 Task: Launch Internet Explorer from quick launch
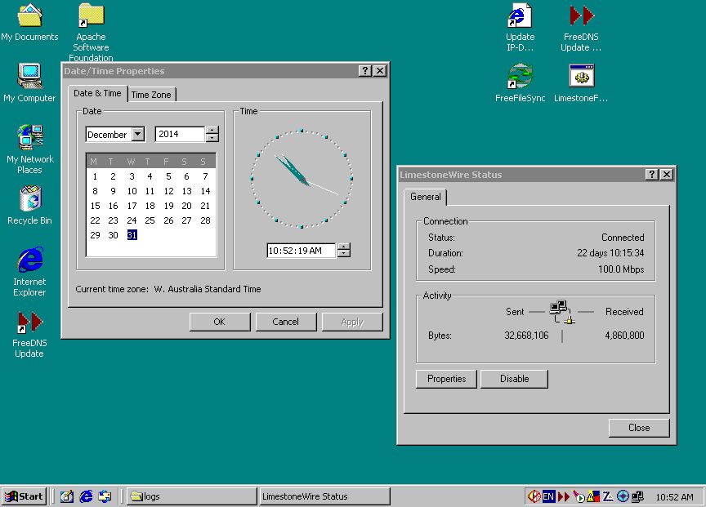pos(86,496)
